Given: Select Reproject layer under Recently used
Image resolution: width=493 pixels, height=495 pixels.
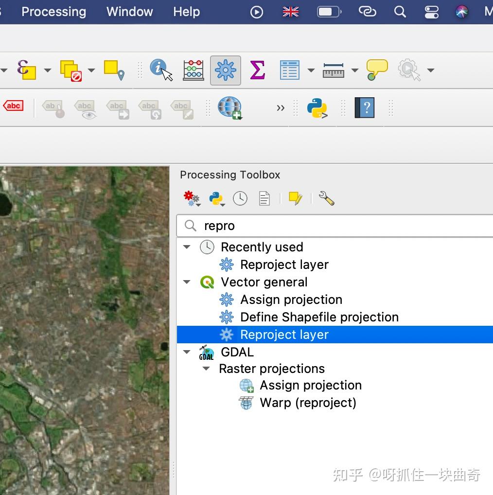Looking at the screenshot, I should point(284,265).
